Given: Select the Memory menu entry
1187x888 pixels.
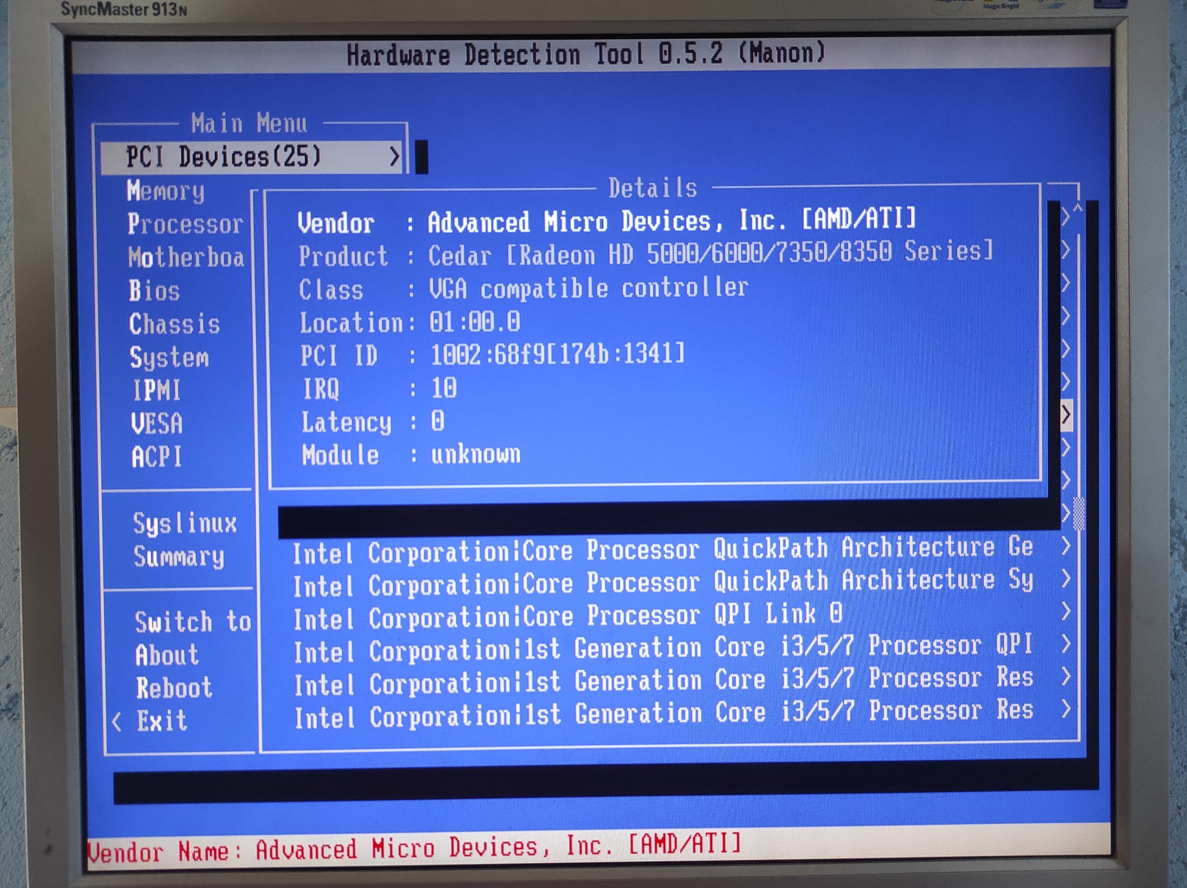Looking at the screenshot, I should 166,192.
